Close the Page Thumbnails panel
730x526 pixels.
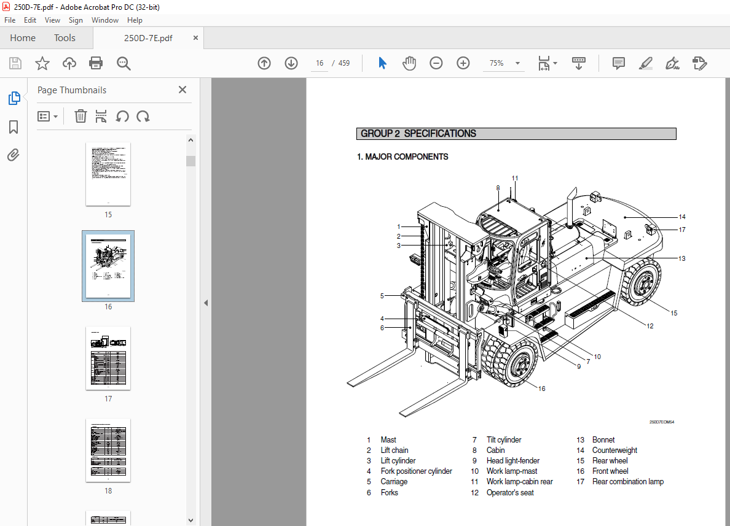coord(182,90)
